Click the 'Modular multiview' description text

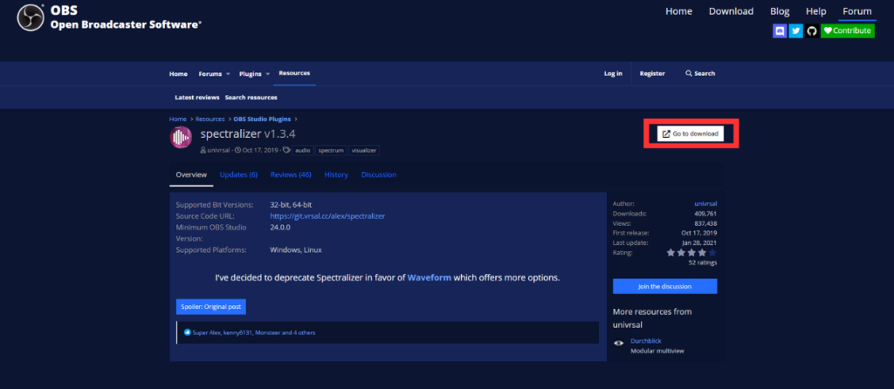[657, 351]
